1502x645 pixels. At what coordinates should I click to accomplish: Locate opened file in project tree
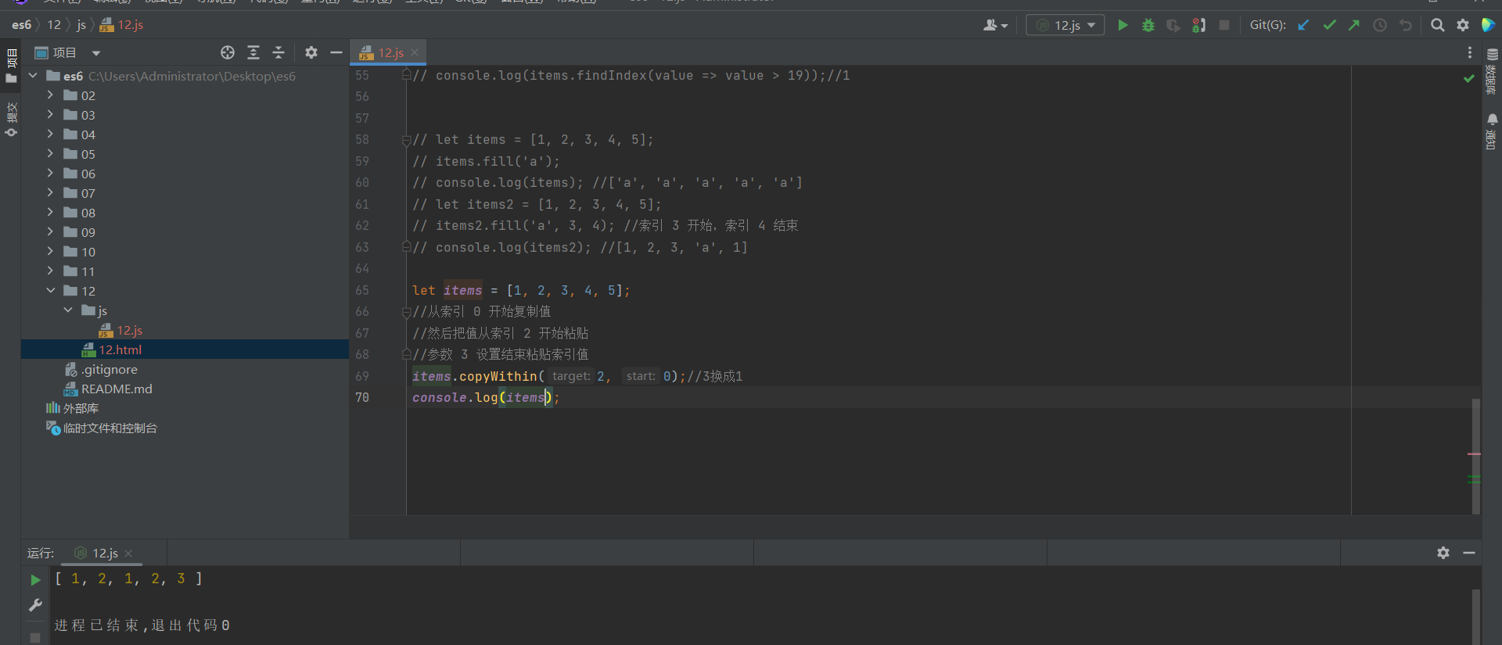pos(228,52)
